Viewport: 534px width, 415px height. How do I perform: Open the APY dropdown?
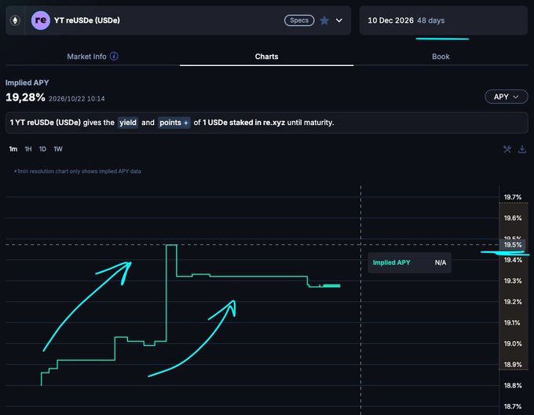(x=506, y=97)
